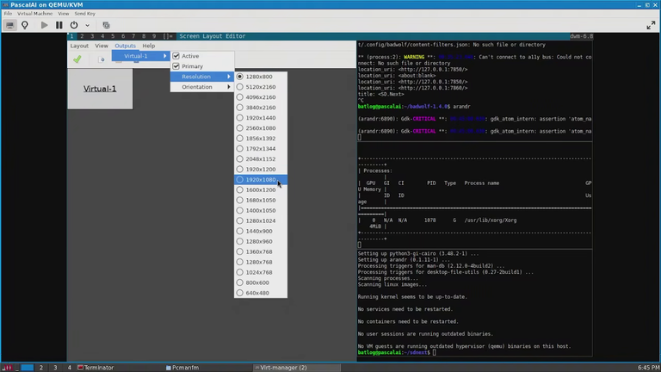The image size is (661, 372).
Task: Apply layout with green checkmark icon
Action: [x=77, y=59]
